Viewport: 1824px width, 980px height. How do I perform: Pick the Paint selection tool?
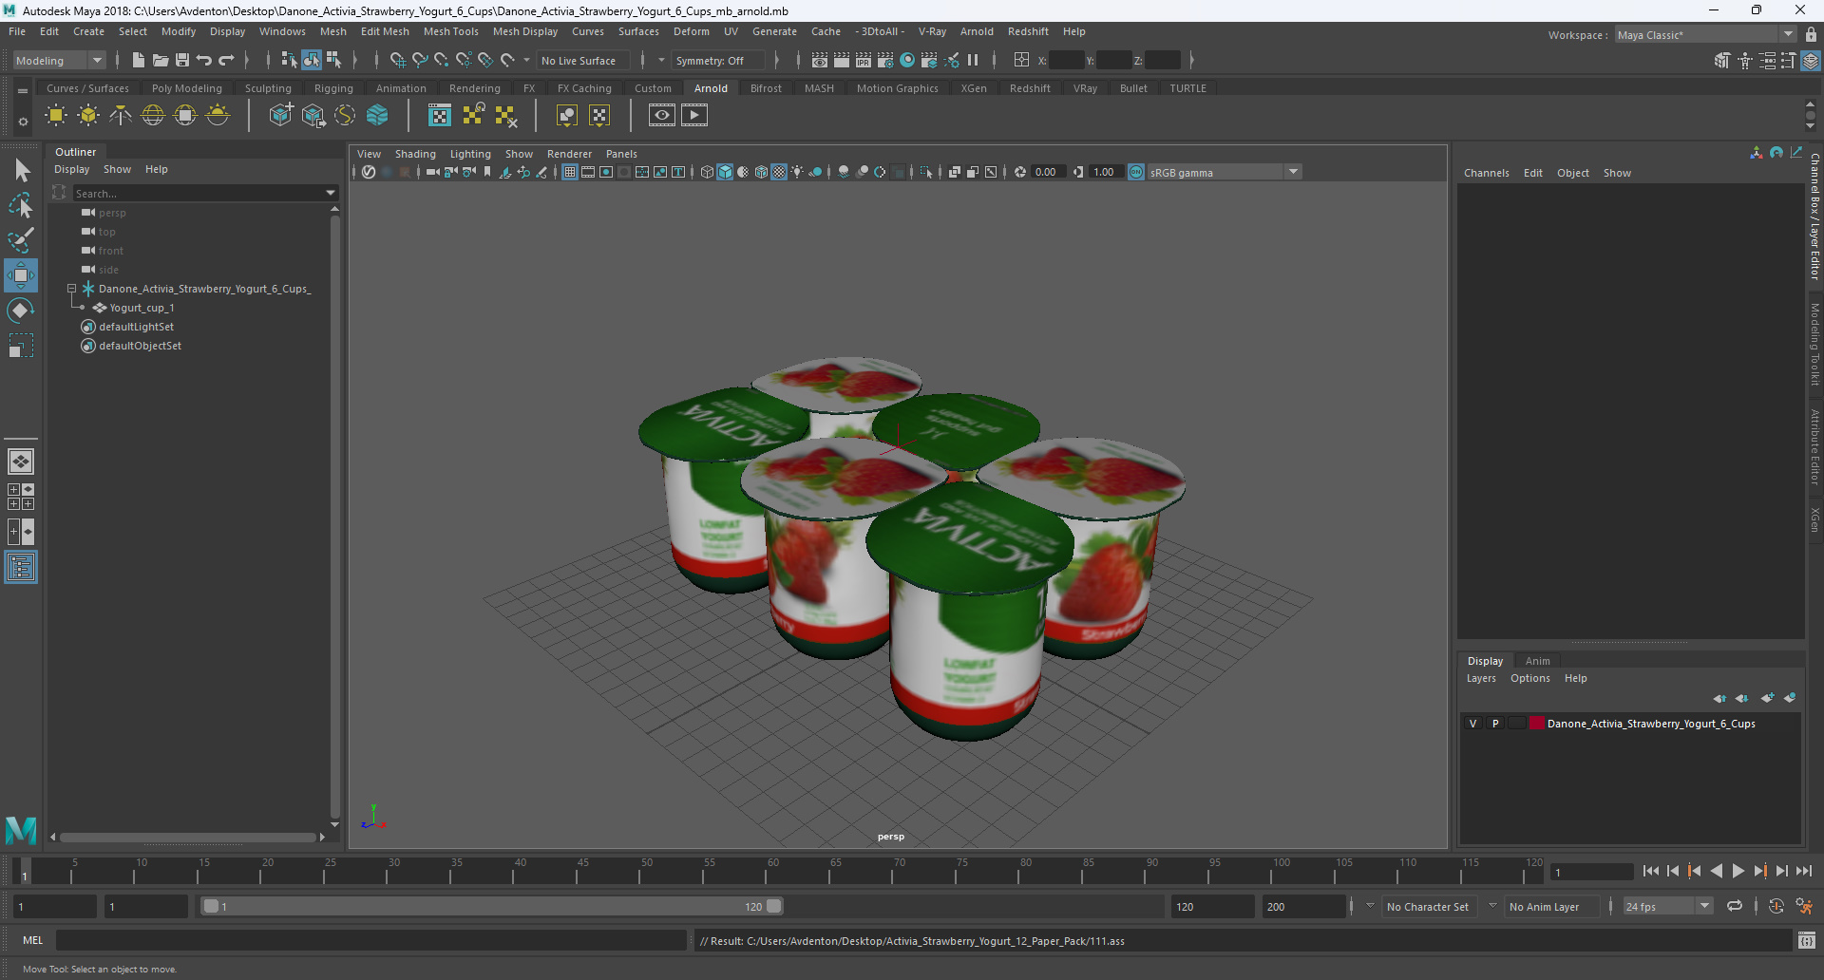(x=21, y=240)
